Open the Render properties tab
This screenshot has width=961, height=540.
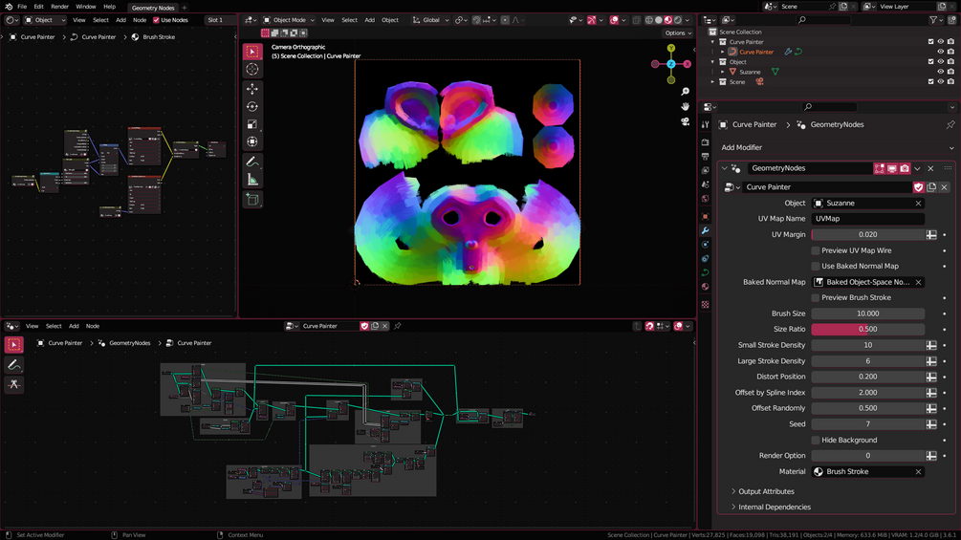[706, 142]
